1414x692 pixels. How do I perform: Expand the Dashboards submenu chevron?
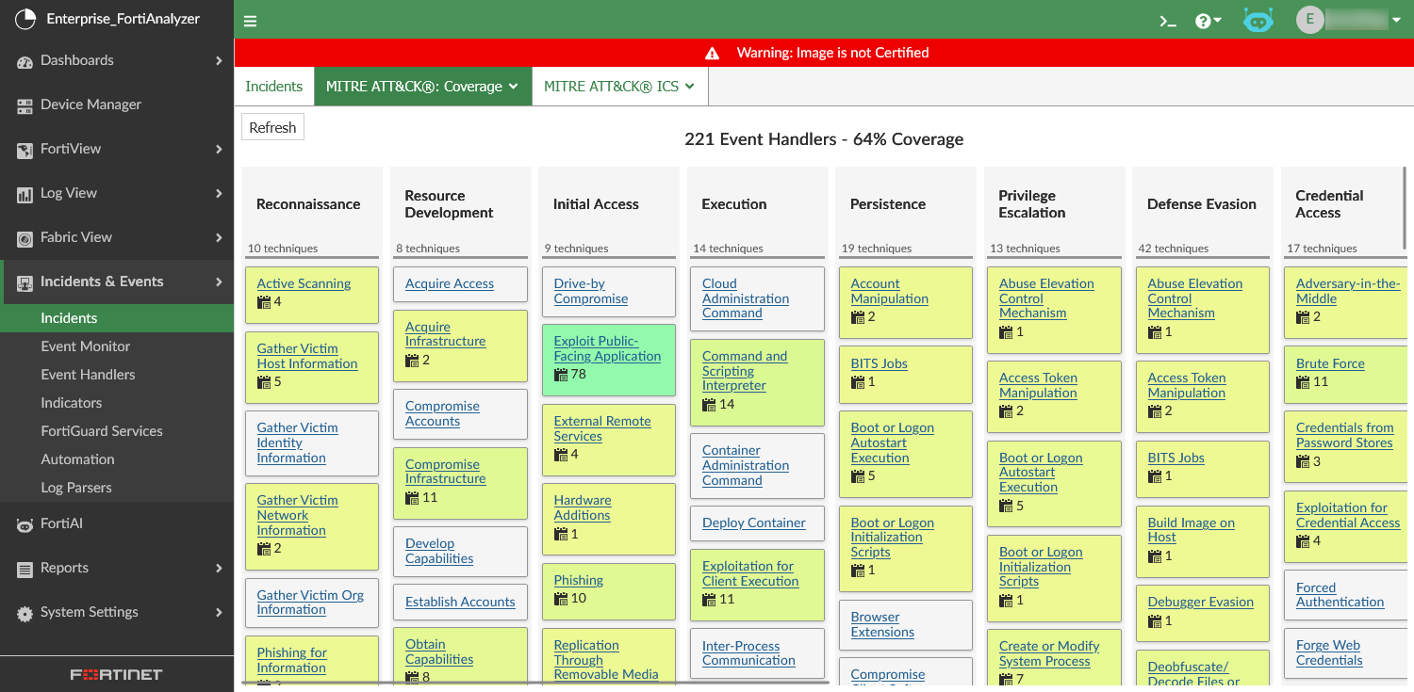point(219,61)
